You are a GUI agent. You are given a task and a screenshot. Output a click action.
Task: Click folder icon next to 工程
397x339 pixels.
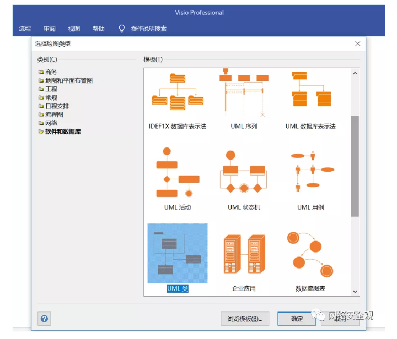pos(41,89)
